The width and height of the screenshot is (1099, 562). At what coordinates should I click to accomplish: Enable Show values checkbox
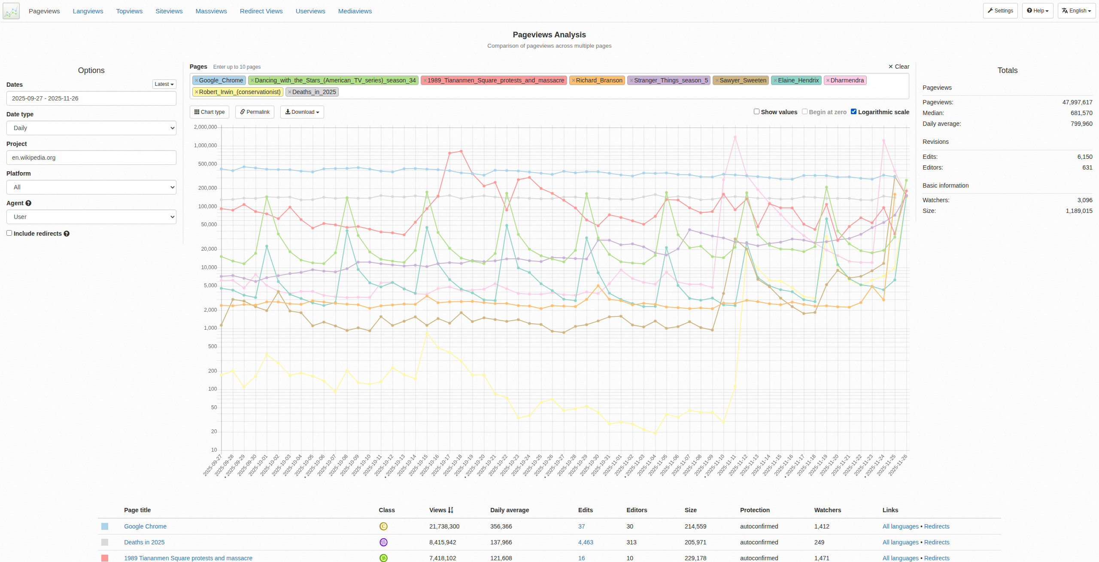point(756,112)
